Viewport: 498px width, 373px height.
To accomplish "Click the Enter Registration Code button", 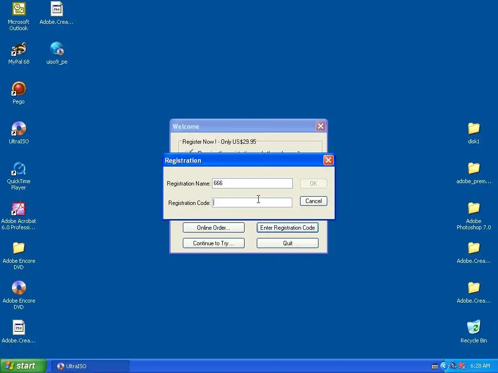I will (287, 227).
